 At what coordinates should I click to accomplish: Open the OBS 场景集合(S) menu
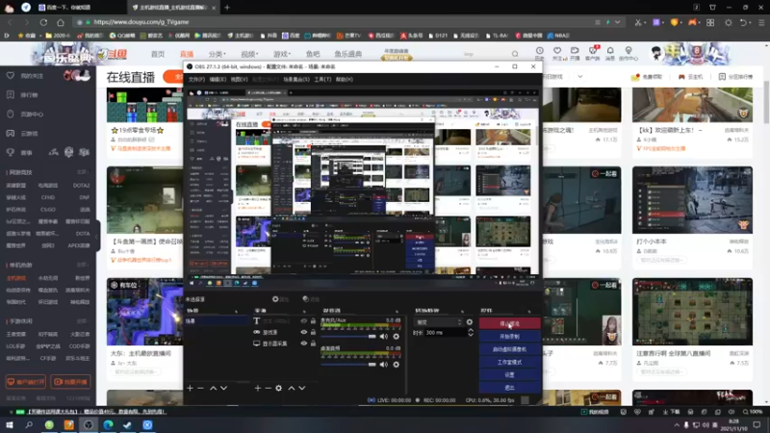point(296,79)
